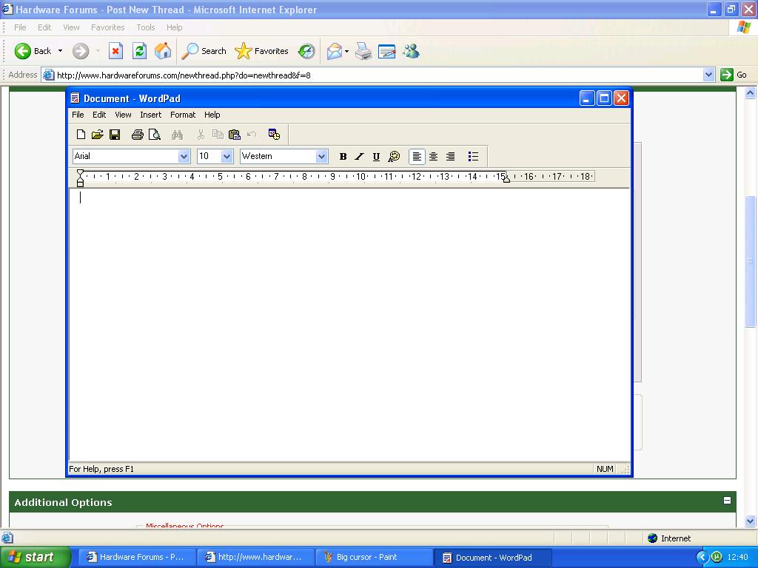This screenshot has width=758, height=568.
Task: Open WordPad Format menu
Action: [183, 115]
